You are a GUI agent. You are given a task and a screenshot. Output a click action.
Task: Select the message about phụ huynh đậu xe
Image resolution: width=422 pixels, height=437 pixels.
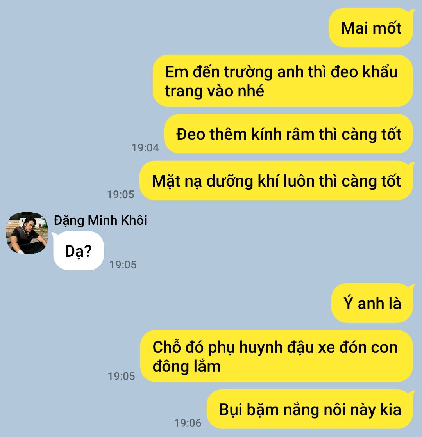(x=276, y=356)
